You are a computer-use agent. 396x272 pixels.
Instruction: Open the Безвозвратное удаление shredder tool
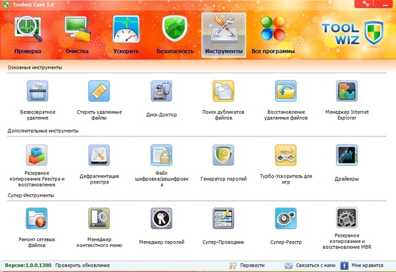click(x=37, y=92)
